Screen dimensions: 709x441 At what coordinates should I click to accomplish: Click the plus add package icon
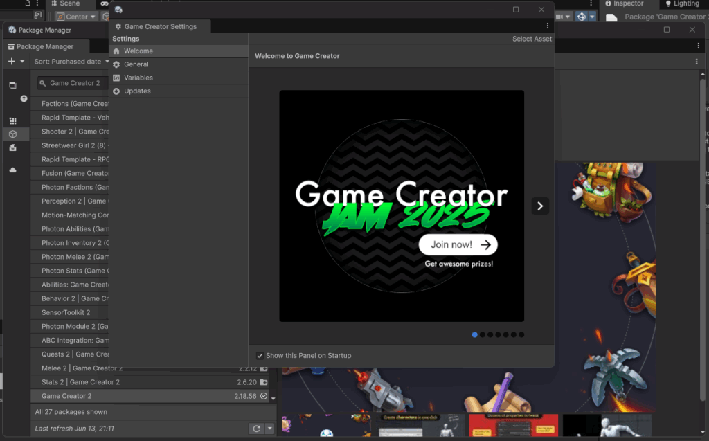(x=12, y=62)
